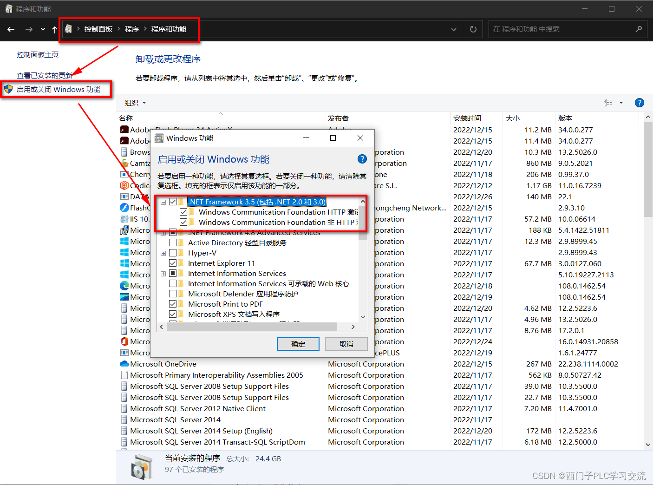Collapse the .NET Framework 3.5 tree node
Viewport: 653px width, 485px height.
[x=163, y=202]
